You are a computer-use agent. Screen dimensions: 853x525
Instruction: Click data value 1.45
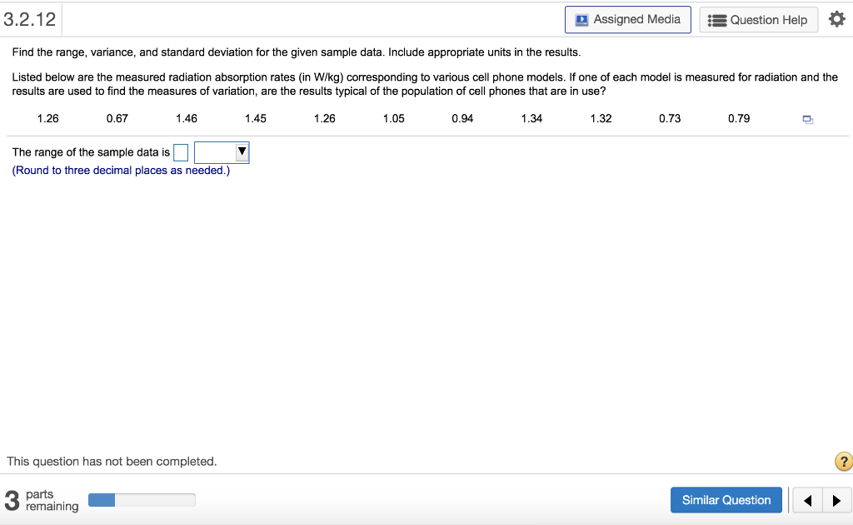[x=255, y=118]
